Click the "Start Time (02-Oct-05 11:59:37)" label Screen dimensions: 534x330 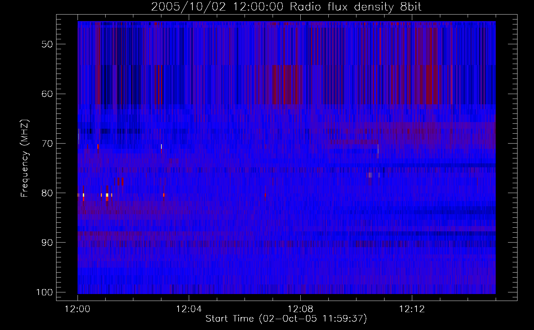[286, 319]
